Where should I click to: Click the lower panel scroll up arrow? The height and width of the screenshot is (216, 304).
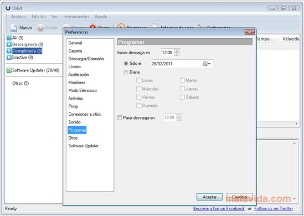pos(295,143)
